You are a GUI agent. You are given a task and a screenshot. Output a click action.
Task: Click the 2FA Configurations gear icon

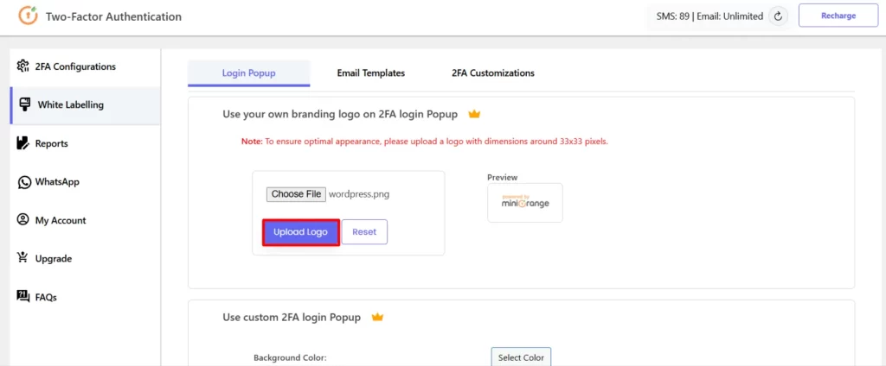pos(23,66)
